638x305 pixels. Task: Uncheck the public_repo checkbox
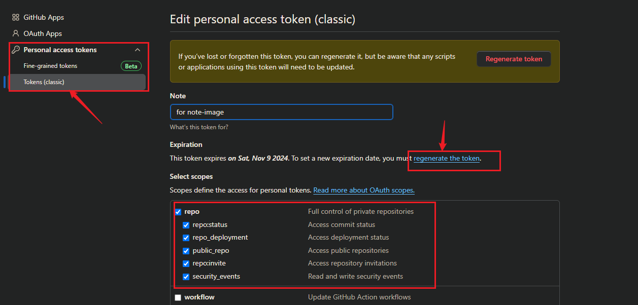click(x=186, y=251)
